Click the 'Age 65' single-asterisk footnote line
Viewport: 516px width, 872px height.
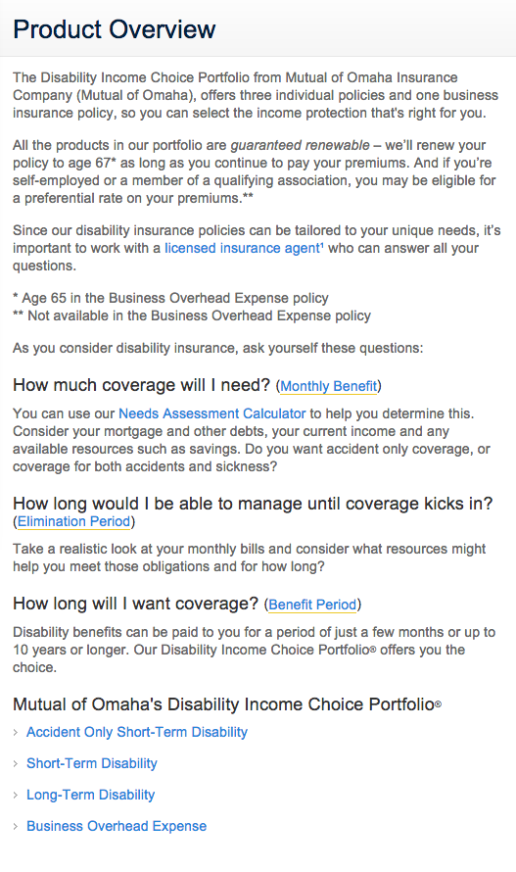click(x=170, y=298)
